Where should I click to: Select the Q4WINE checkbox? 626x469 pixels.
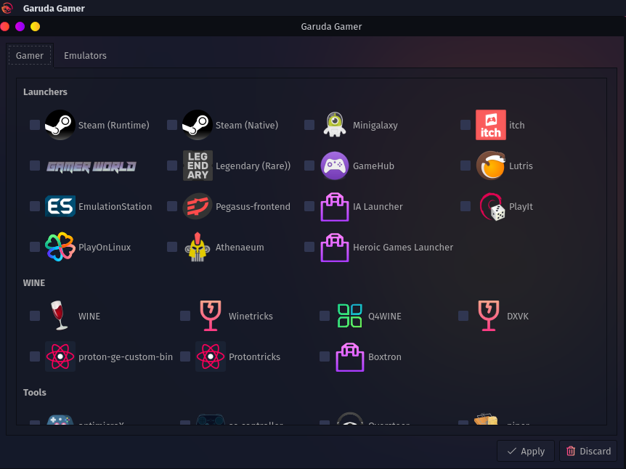325,316
